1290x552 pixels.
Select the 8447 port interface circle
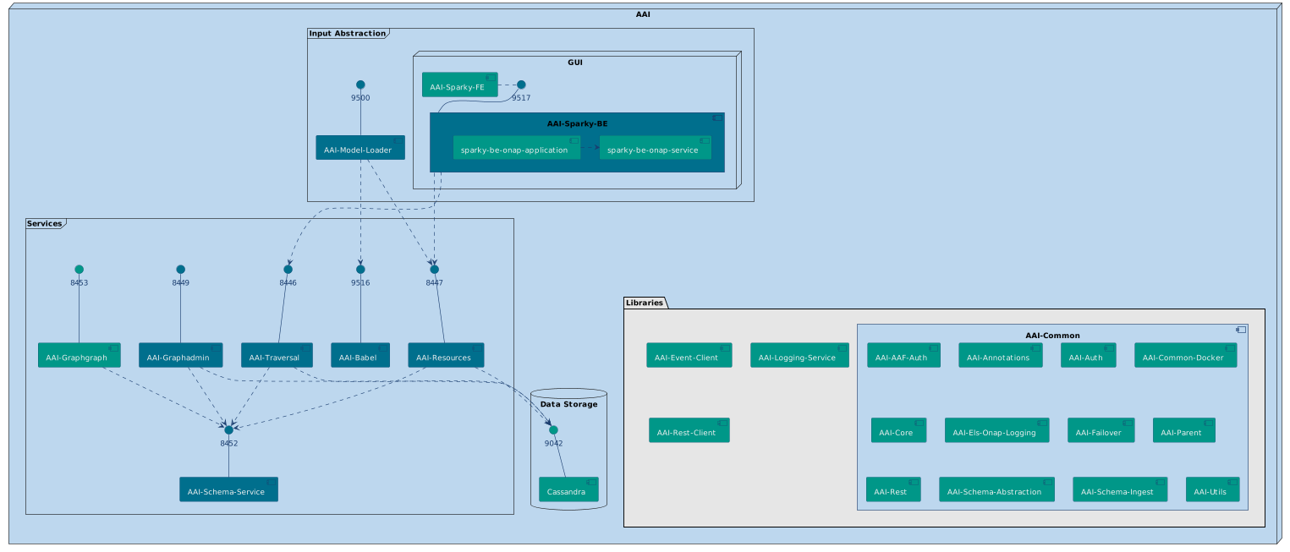(434, 269)
